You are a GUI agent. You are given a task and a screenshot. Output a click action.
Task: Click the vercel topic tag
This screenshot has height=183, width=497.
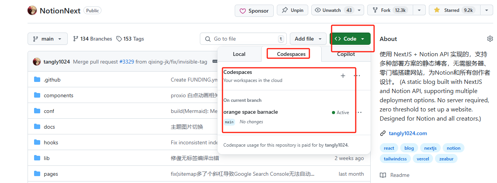[423, 158]
